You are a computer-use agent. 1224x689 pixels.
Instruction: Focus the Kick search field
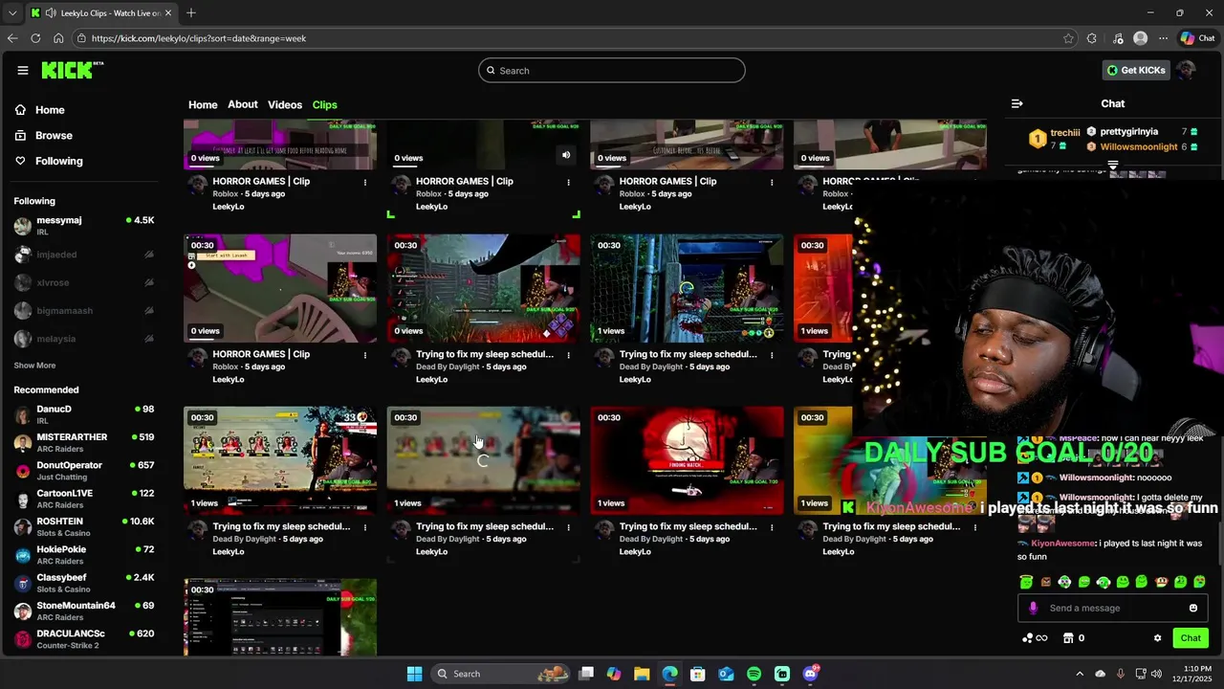click(x=612, y=70)
